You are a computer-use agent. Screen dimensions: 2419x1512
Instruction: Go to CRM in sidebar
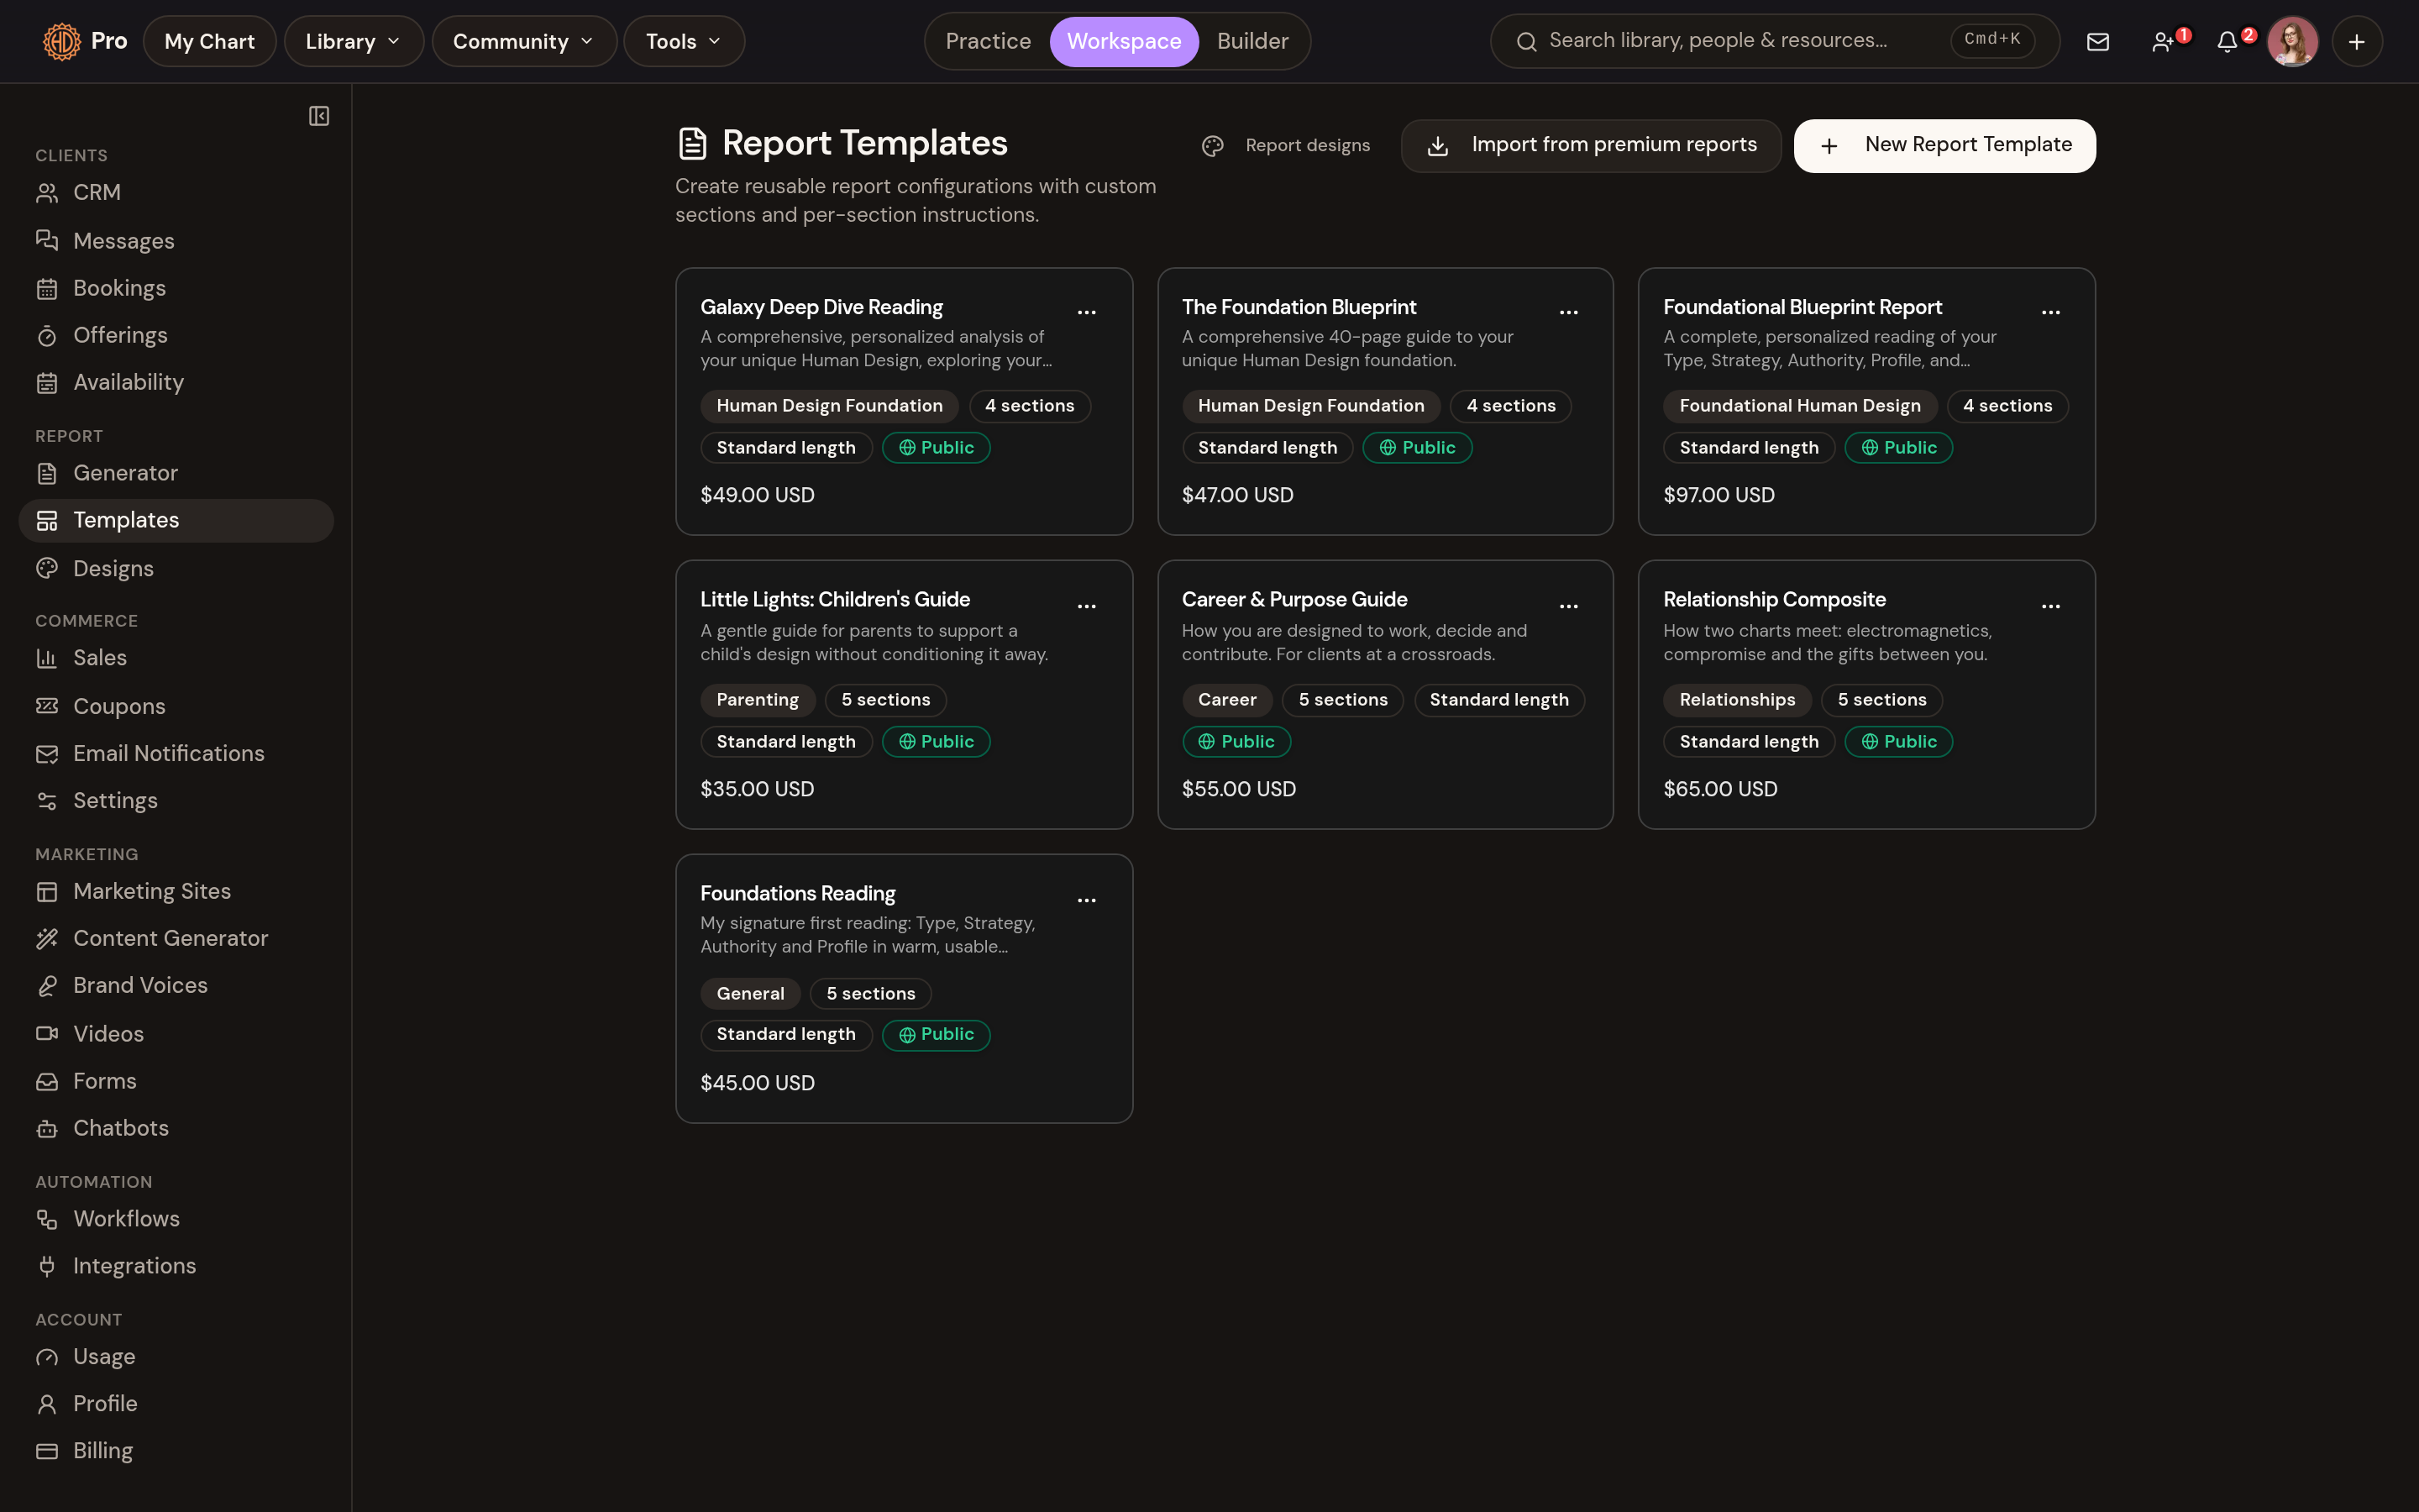pyautogui.click(x=176, y=192)
